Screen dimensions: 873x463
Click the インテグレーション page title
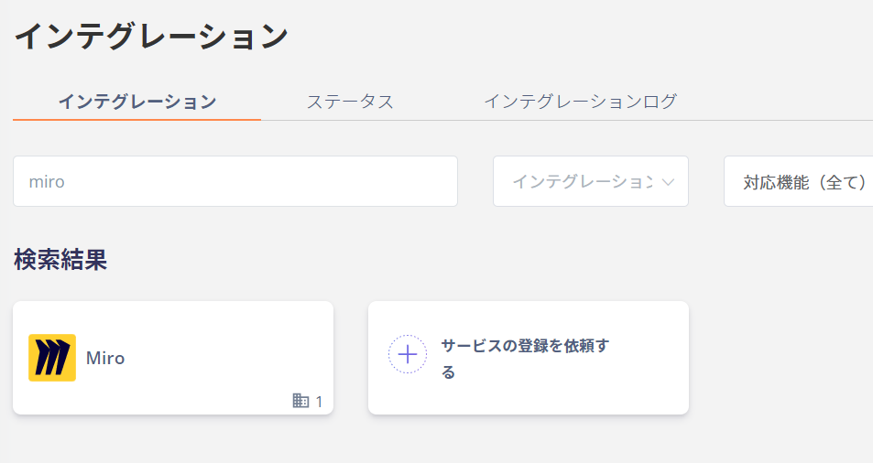pos(150,37)
